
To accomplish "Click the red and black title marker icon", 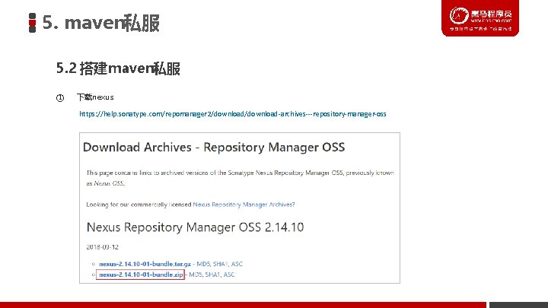I will pyautogui.click(x=32, y=23).
